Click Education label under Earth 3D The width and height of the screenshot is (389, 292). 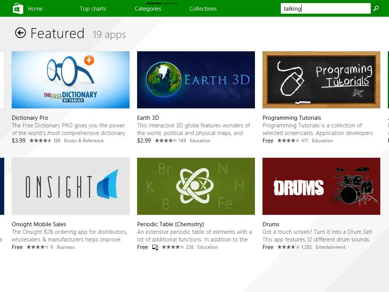200,141
